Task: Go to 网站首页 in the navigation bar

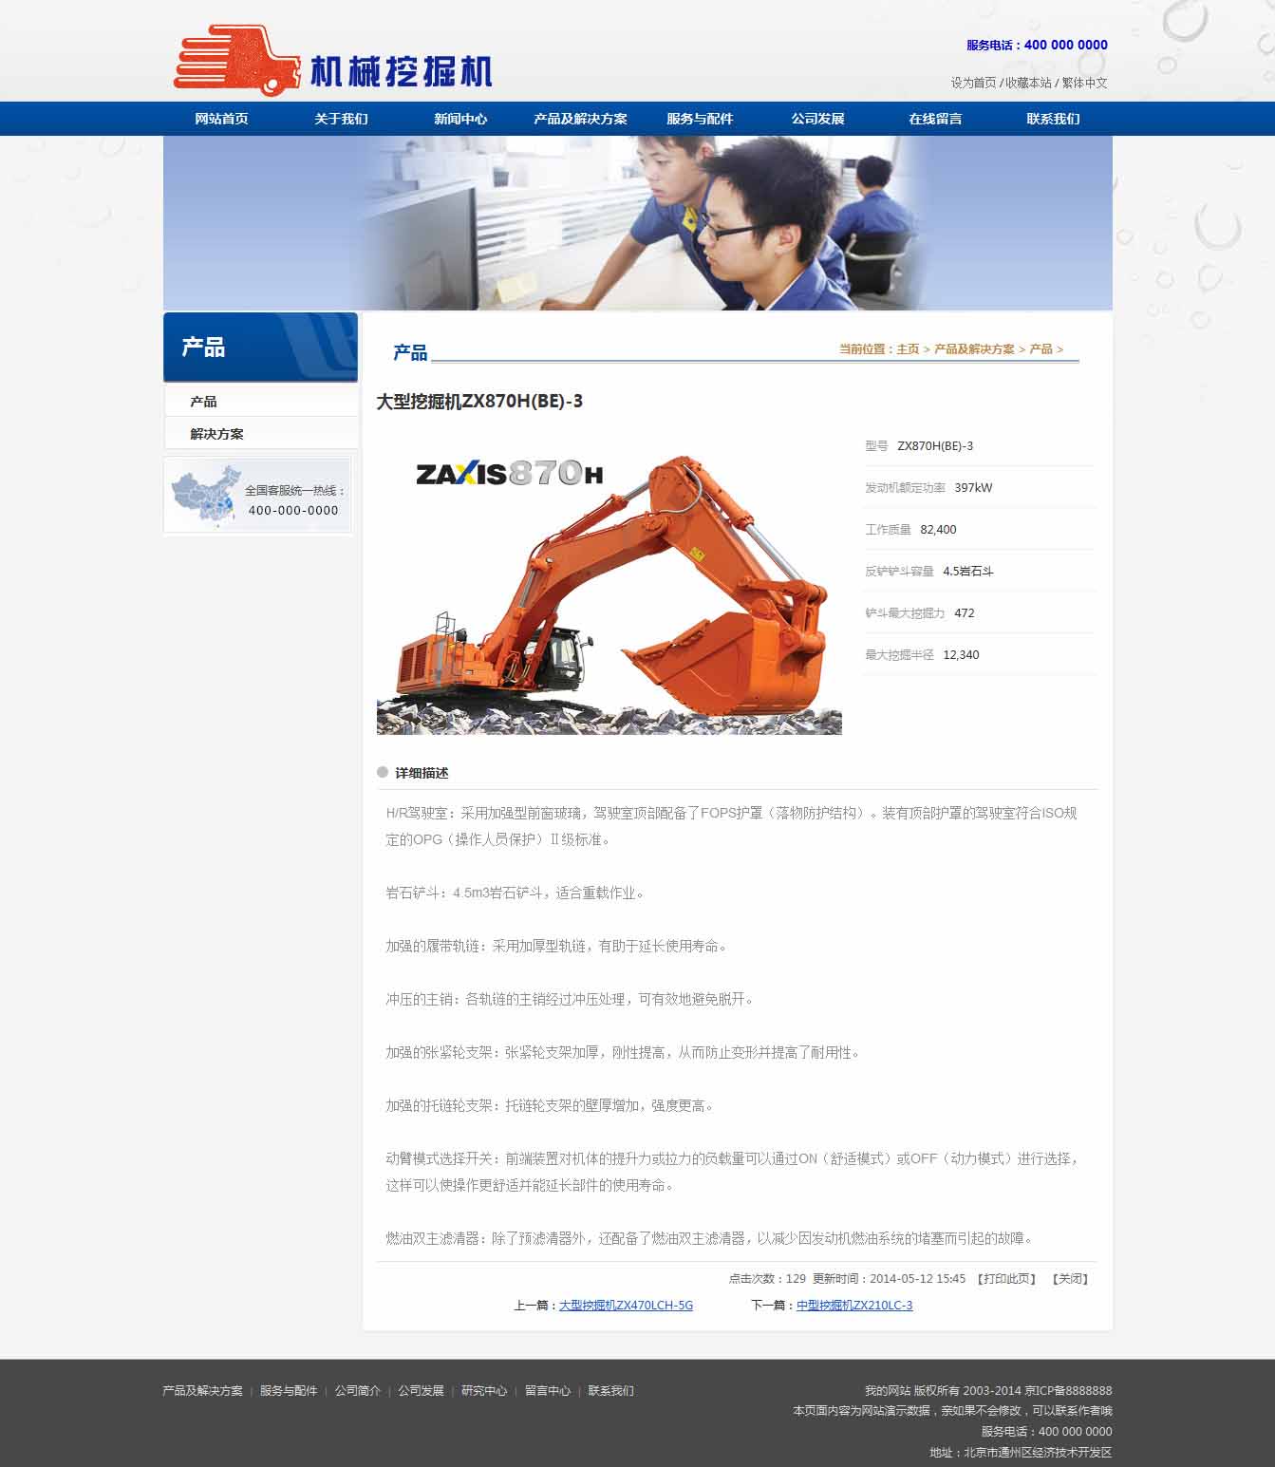Action: tap(221, 119)
